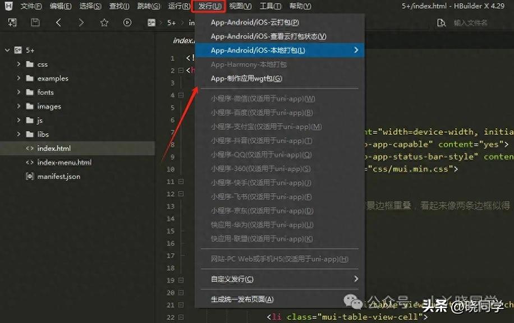514x323 pixels.
Task: Open index-menu.html in the tree
Action: [x=64, y=163]
